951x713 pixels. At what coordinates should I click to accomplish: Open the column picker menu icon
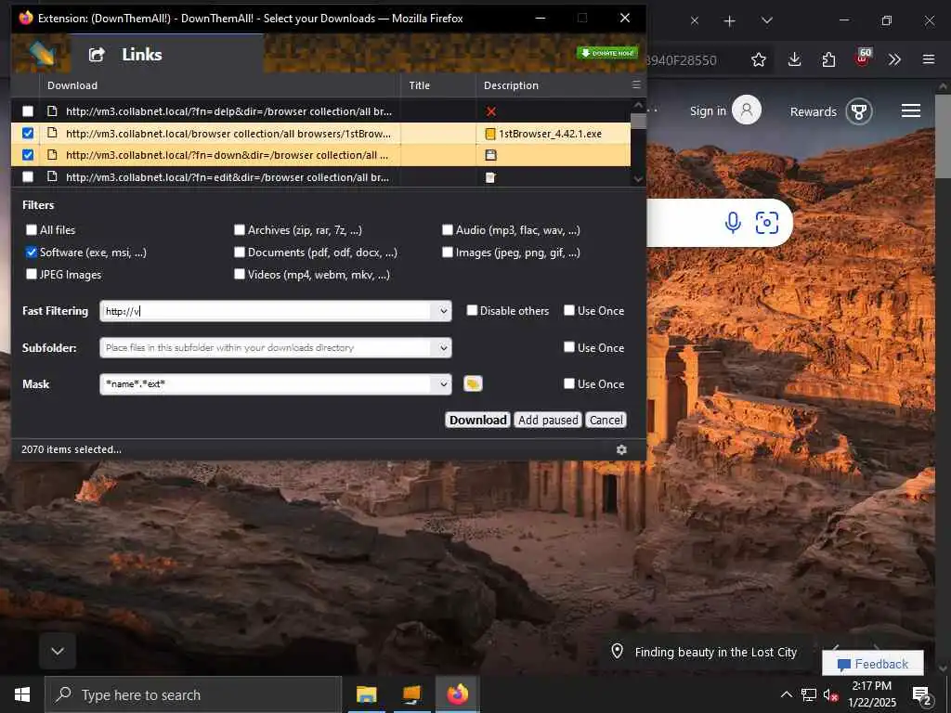[x=636, y=84]
